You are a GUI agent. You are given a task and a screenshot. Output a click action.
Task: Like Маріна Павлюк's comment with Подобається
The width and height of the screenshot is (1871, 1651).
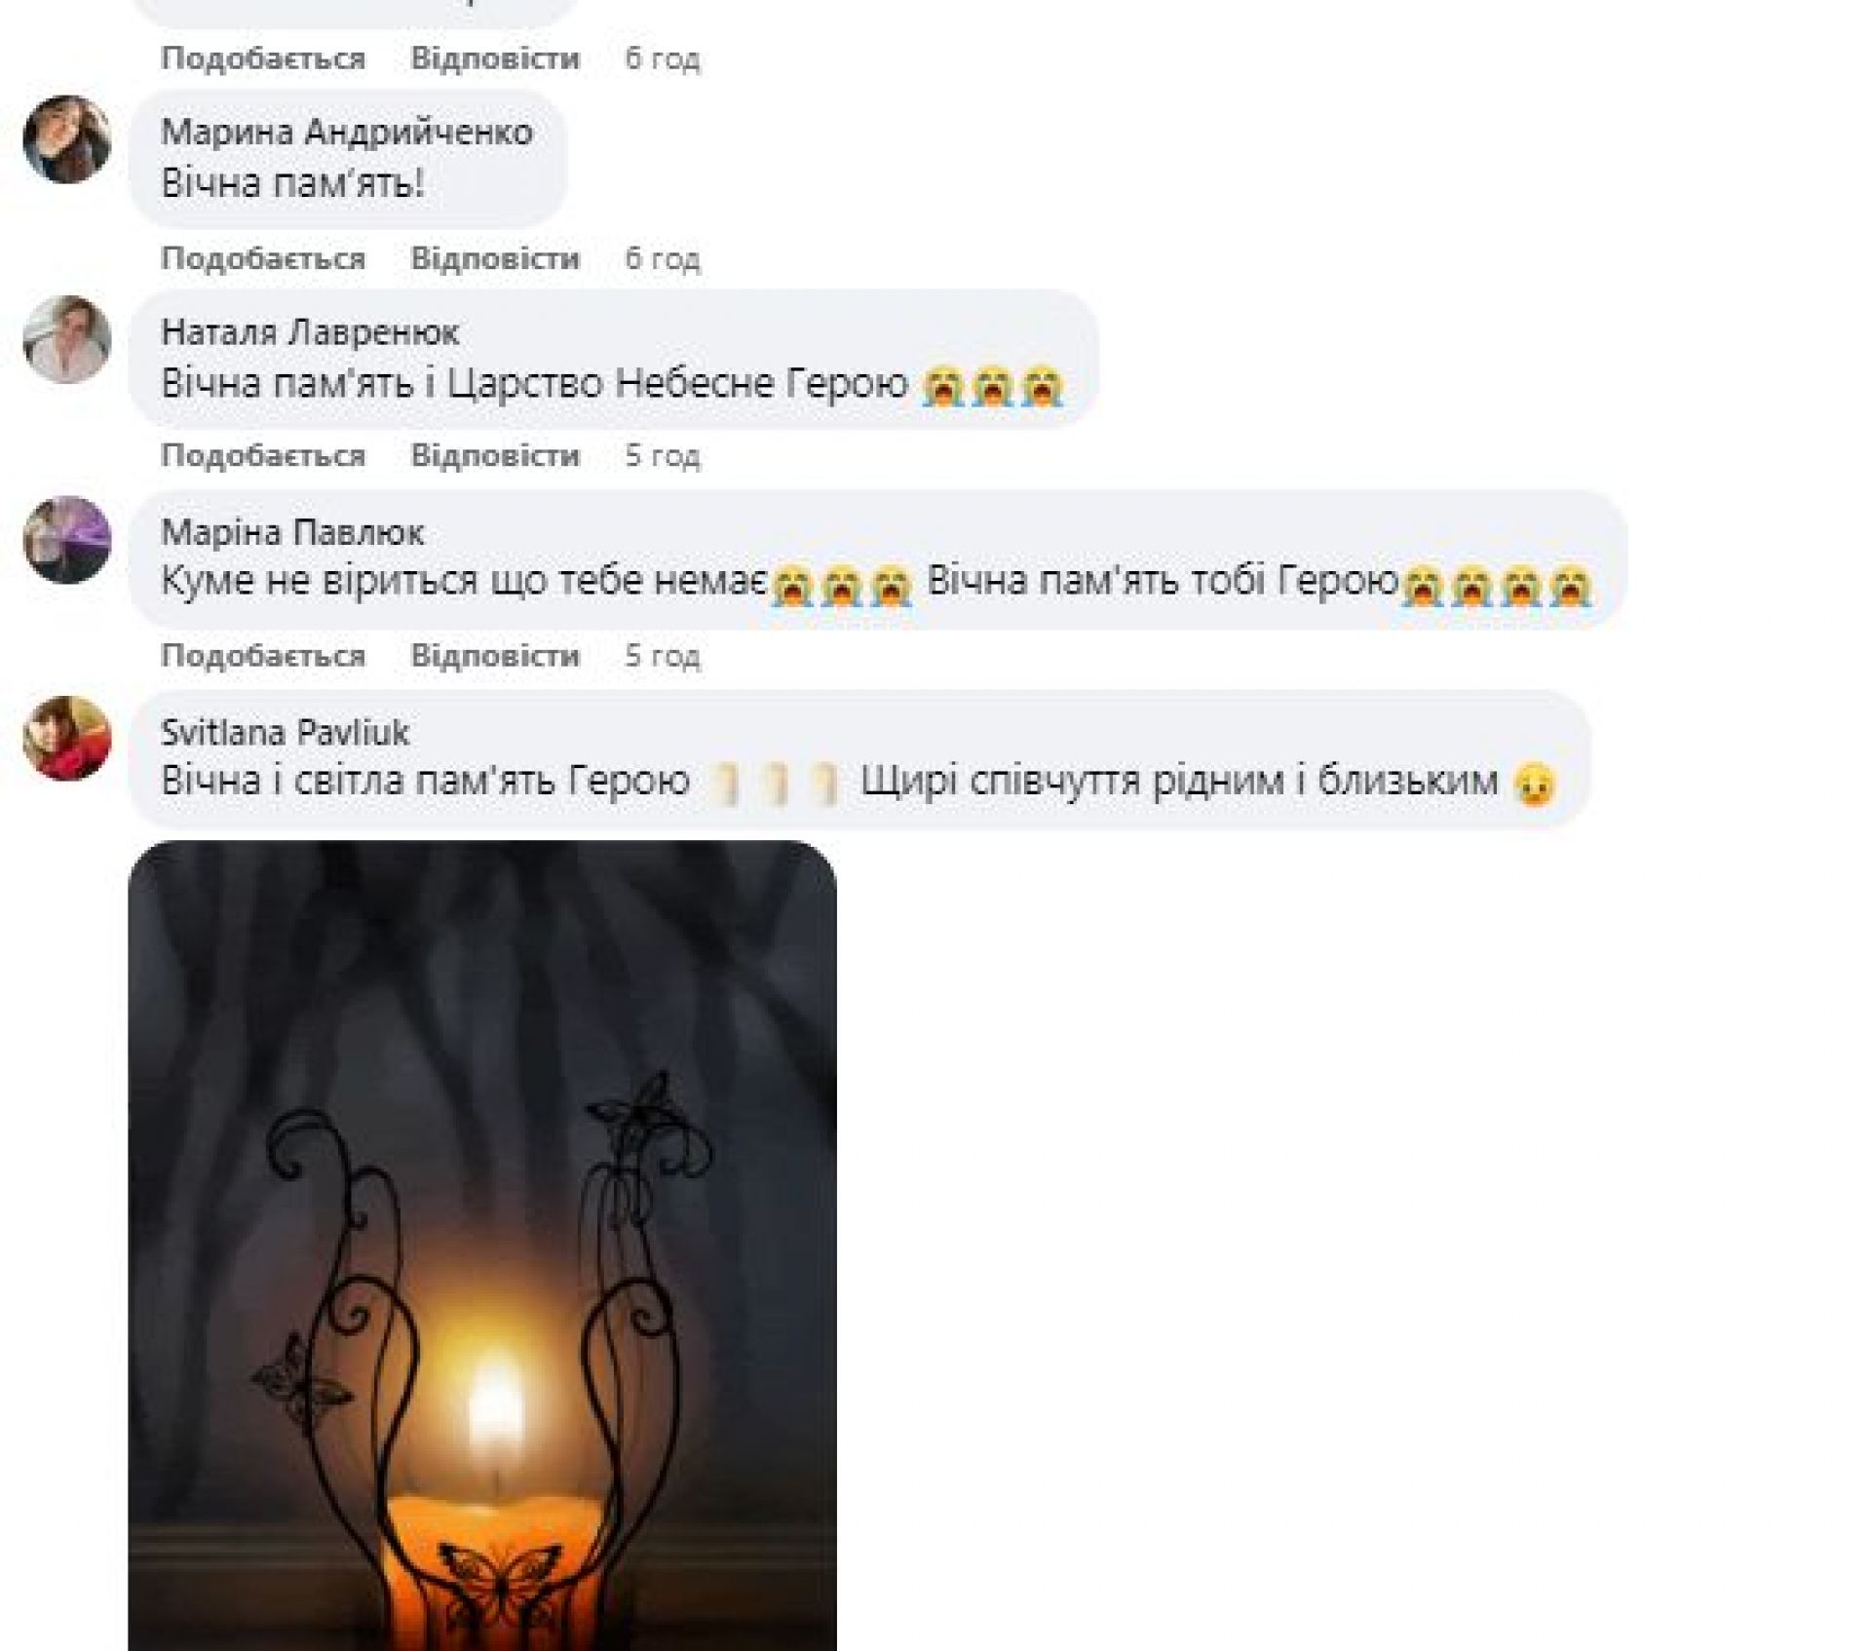click(x=263, y=655)
